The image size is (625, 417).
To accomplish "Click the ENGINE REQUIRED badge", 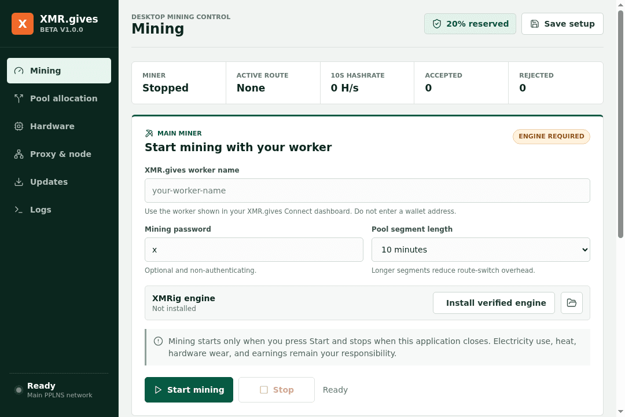I will (552, 137).
